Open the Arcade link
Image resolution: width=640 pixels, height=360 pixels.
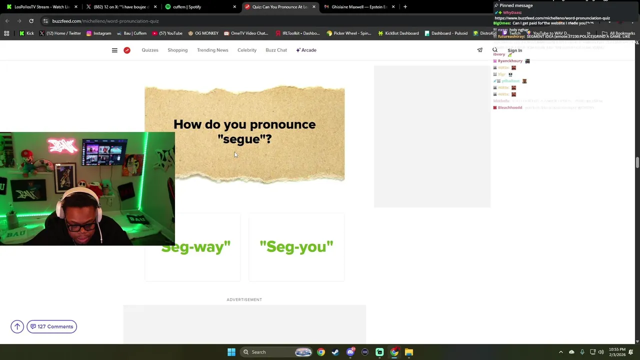[306, 50]
